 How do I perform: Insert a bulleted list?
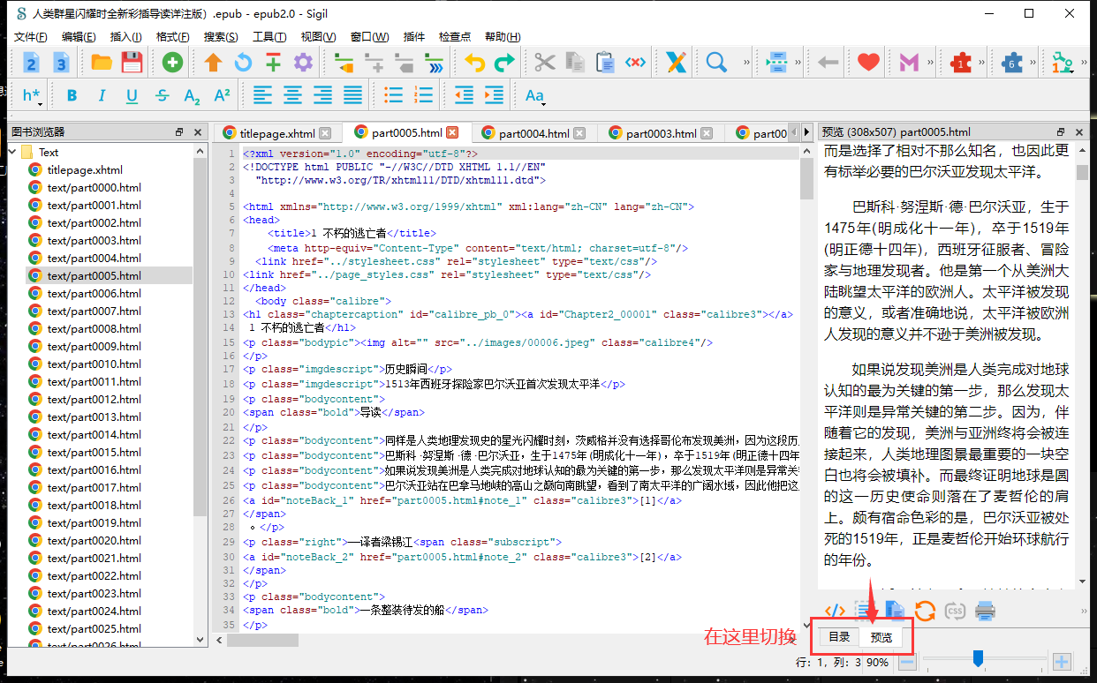[394, 95]
